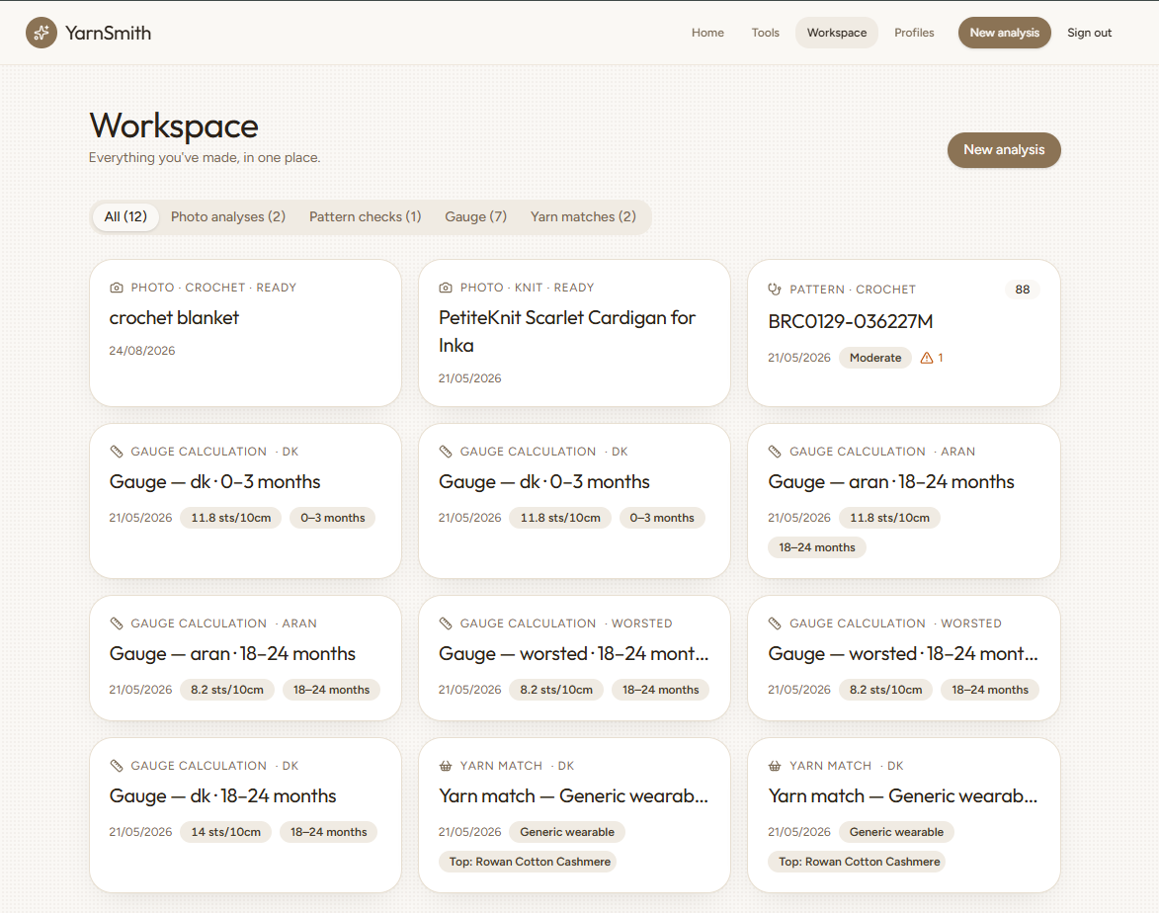Screen dimensions: 1159x913
Task: Click New analysis in the top navigation bar
Action: click(x=1005, y=33)
